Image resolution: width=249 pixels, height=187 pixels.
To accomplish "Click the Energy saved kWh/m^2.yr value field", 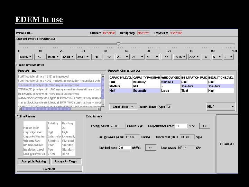I will tap(118, 126).
